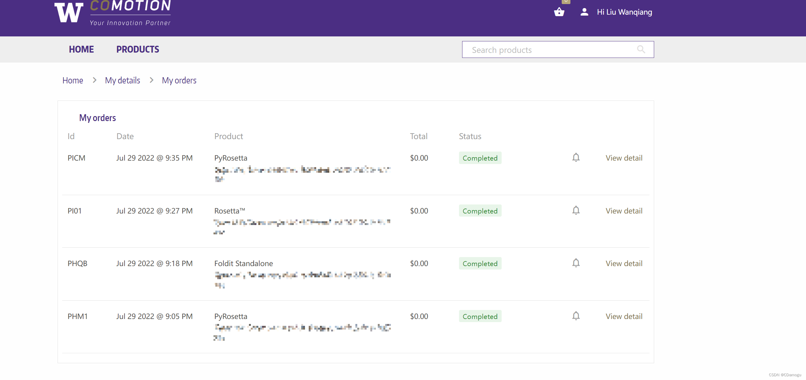806x380 pixels.
Task: Click My orders breadcrumb link
Action: 179,80
